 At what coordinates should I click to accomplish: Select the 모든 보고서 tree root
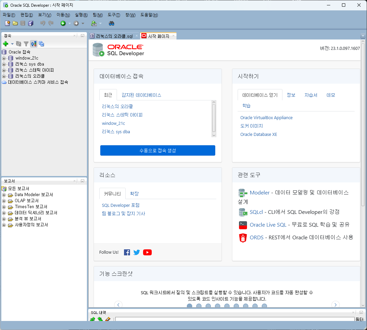coord(18,189)
